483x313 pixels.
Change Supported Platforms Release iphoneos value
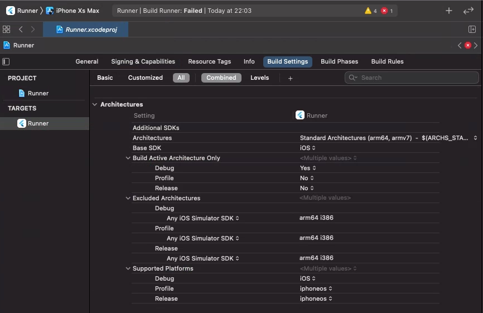316,298
